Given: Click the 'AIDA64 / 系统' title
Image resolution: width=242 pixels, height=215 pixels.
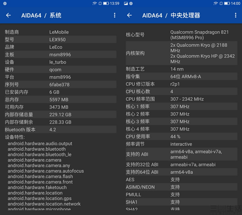Looking at the screenshot, I should tap(41, 15).
